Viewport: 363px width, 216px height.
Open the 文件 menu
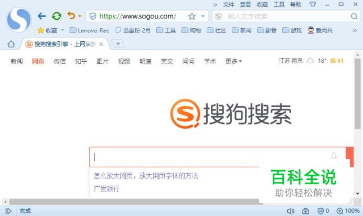229,4
